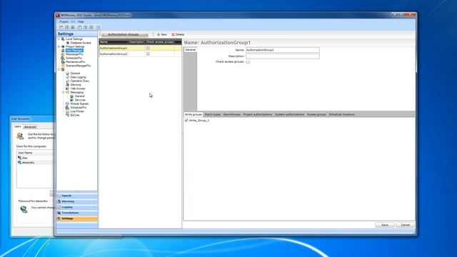Select the Users tab in User Accounts

[x=18, y=126]
